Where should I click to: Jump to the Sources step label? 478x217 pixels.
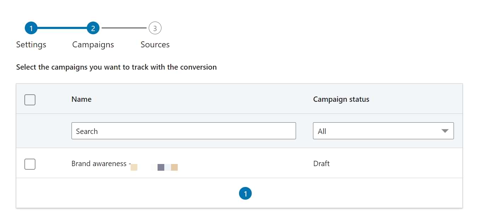point(155,45)
